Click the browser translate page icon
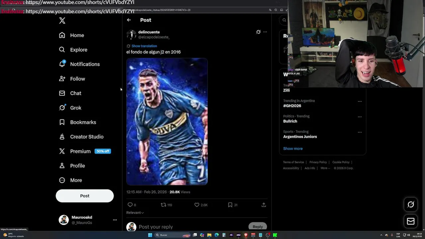 270,10
